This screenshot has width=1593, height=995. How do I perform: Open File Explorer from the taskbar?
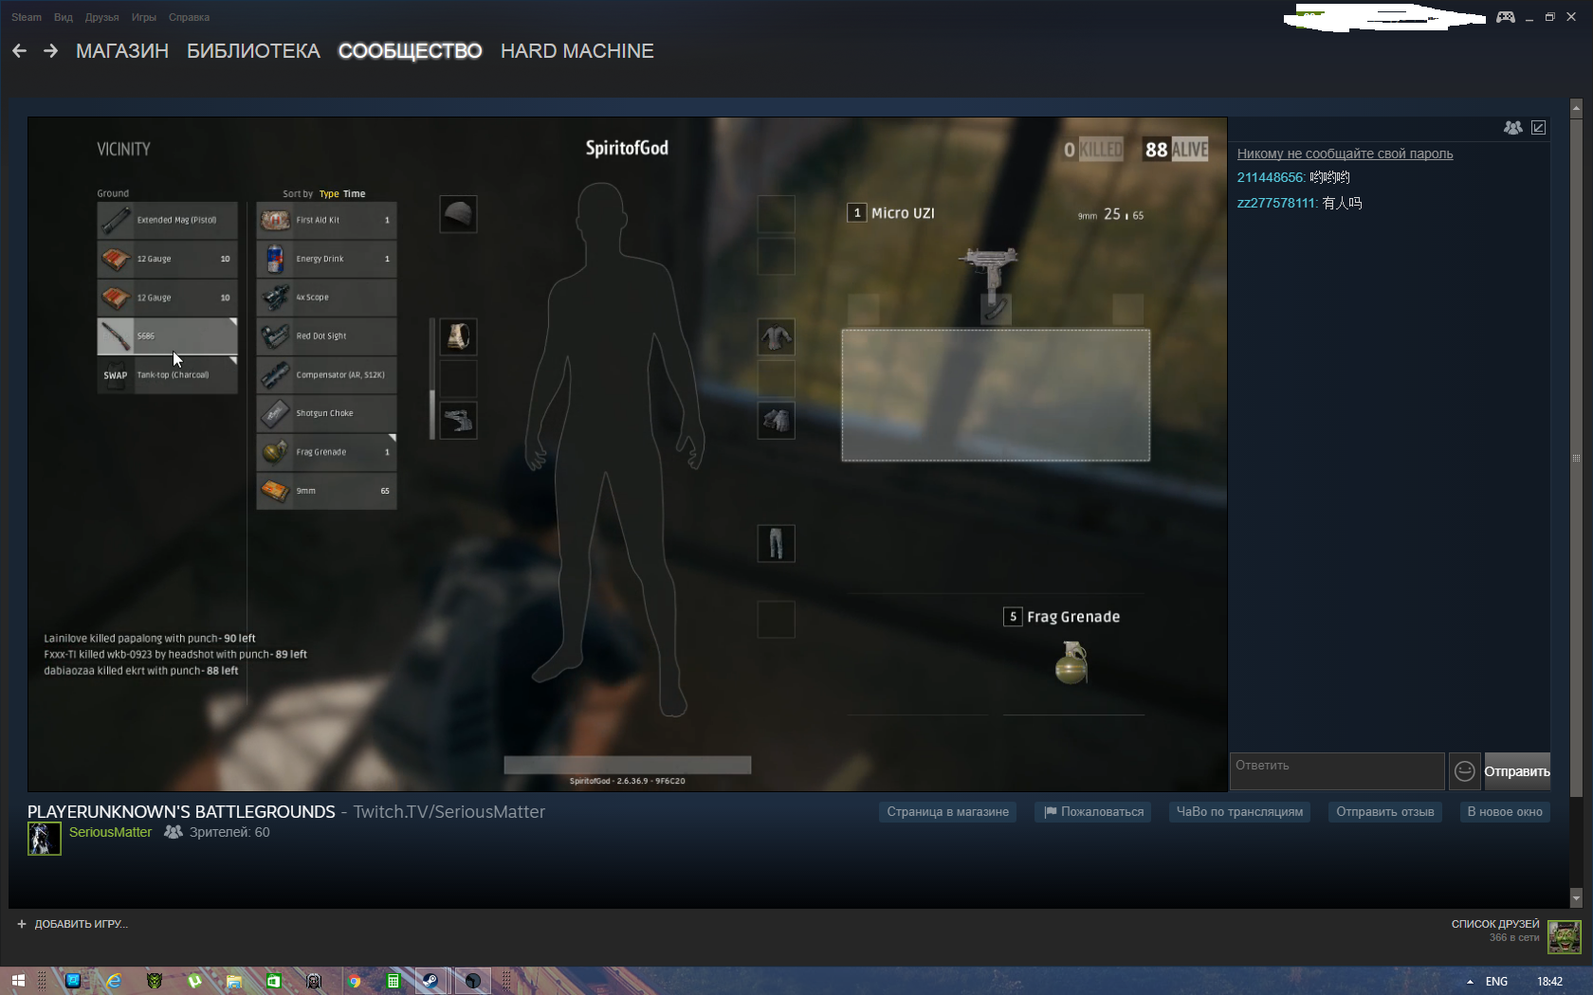pos(234,981)
